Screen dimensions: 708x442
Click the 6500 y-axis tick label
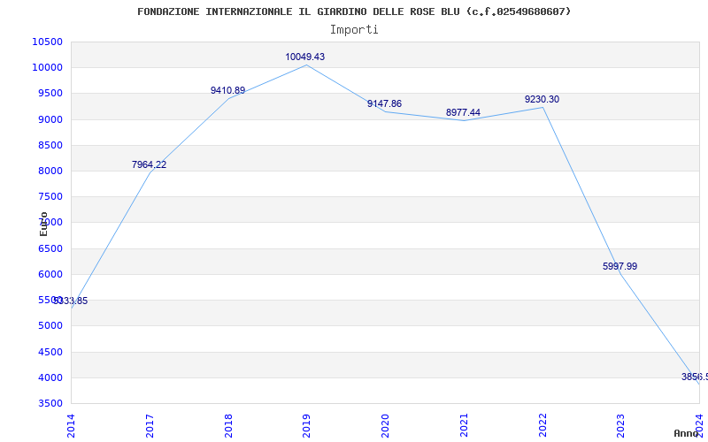point(50,248)
